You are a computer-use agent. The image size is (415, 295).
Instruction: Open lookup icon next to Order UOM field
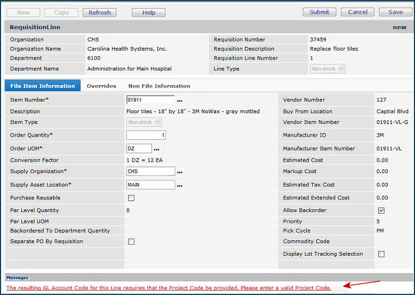[x=156, y=149]
